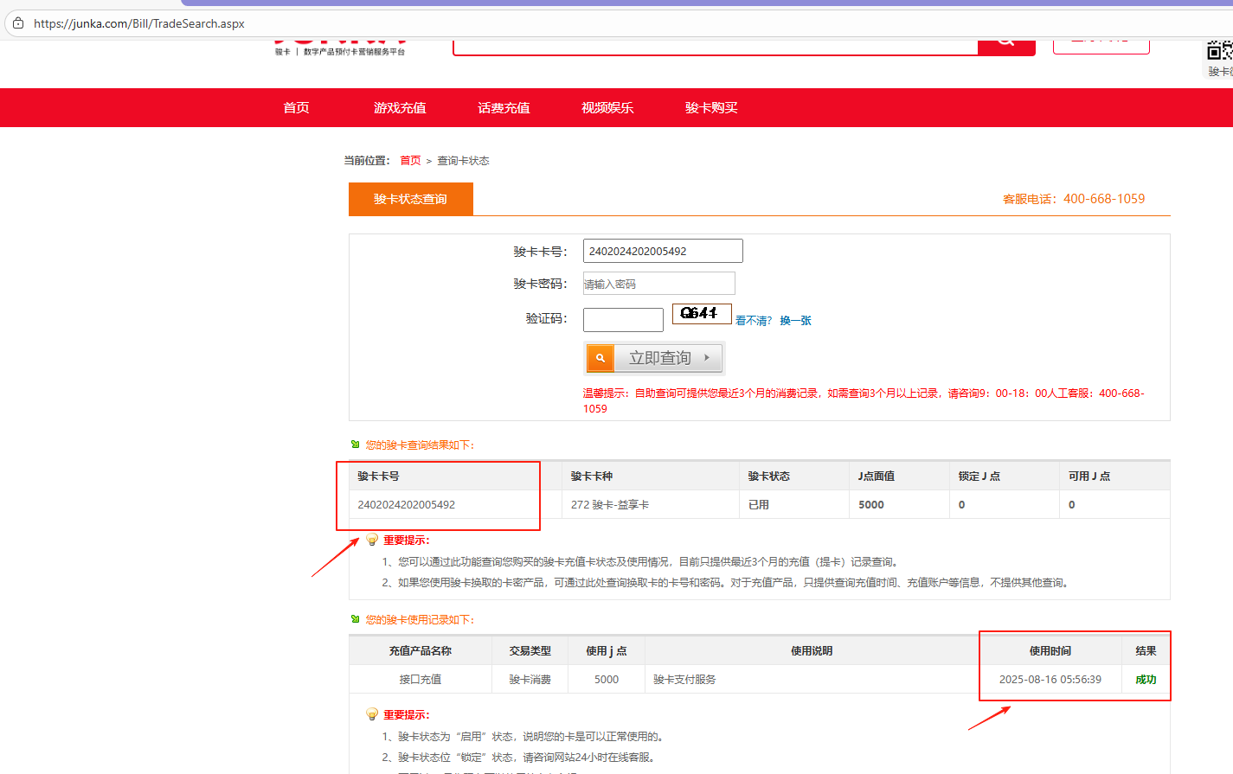
Task: Click the 使用时间 column header
Action: point(1050,651)
